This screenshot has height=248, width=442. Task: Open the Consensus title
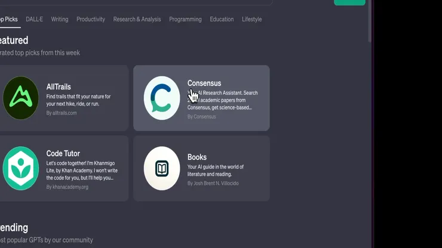coord(204,83)
